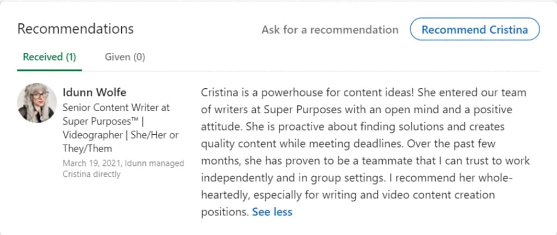Click the Ask for a recommendation link
557x235 pixels.
[330, 29]
